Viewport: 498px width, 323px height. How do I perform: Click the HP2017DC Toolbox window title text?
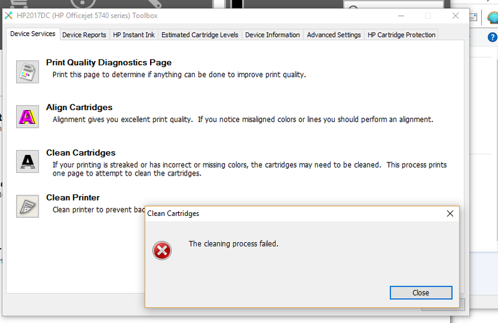tap(87, 16)
